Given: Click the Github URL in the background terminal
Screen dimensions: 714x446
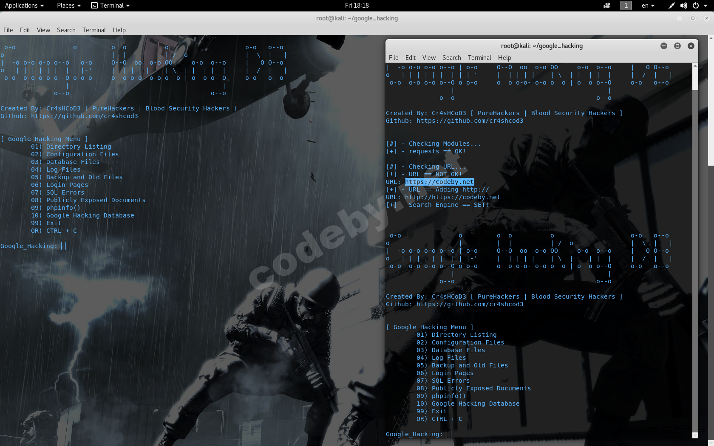Looking at the screenshot, I should pyautogui.click(x=84, y=116).
